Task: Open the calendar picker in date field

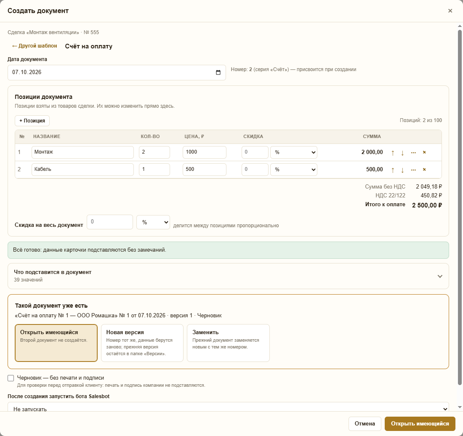Action: tap(218, 73)
